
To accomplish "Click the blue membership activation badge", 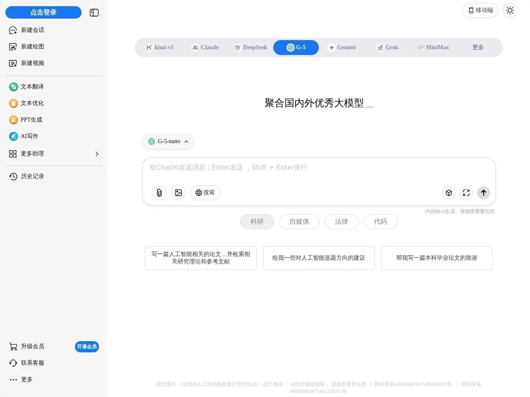I will click(87, 347).
